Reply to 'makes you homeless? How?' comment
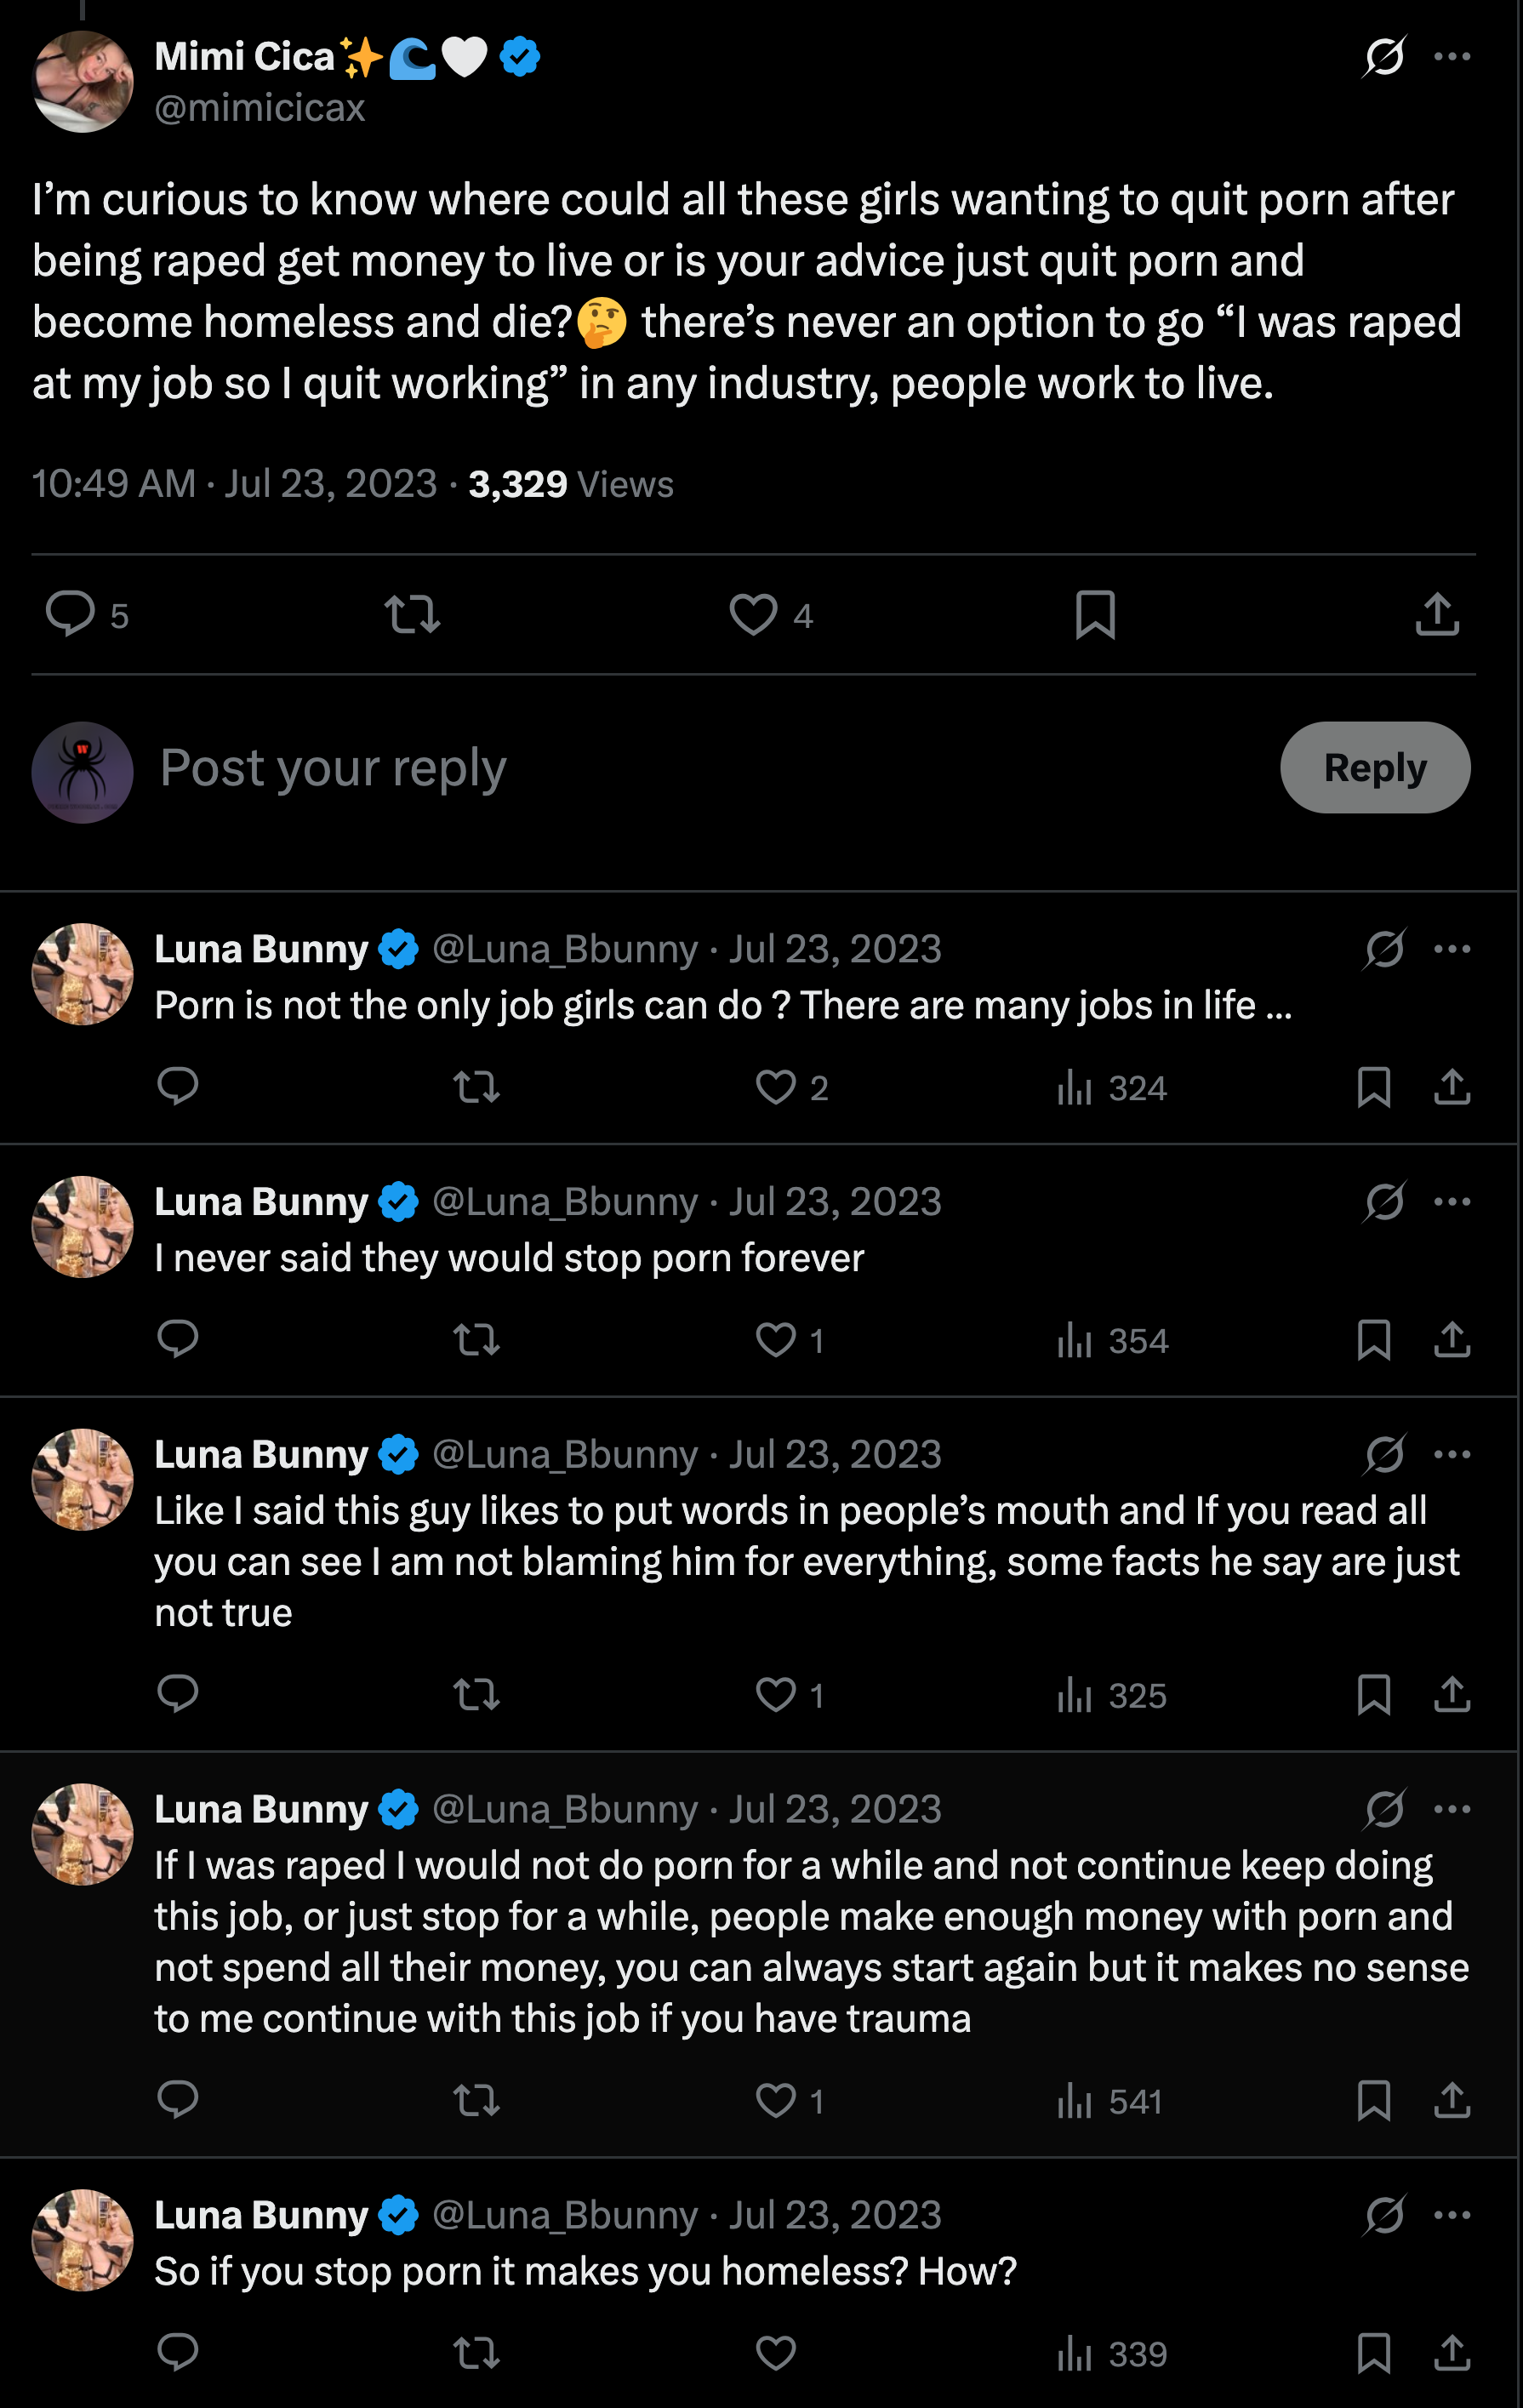1523x2408 pixels. [178, 2353]
